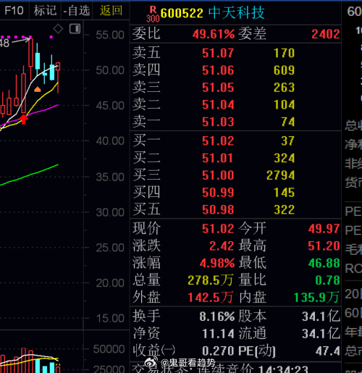Select buy-three price 51.00

coord(218,175)
